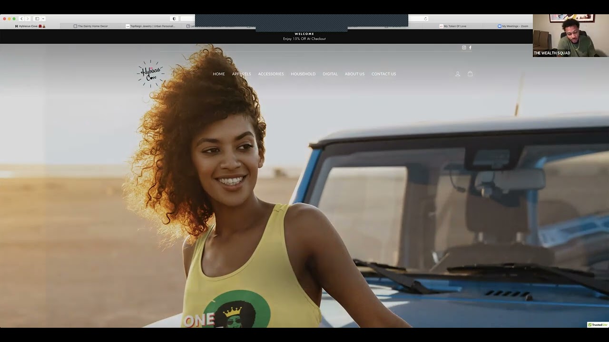Click the WELCOME announcement text

point(304,34)
